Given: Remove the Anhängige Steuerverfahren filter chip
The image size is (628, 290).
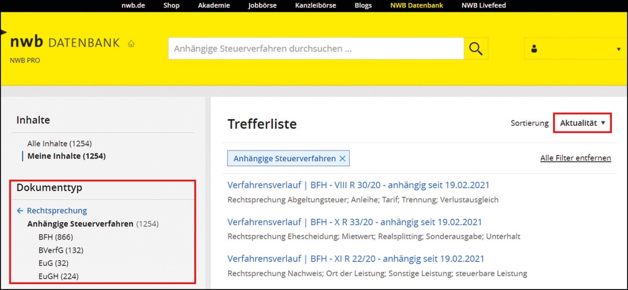Looking at the screenshot, I should pos(342,158).
